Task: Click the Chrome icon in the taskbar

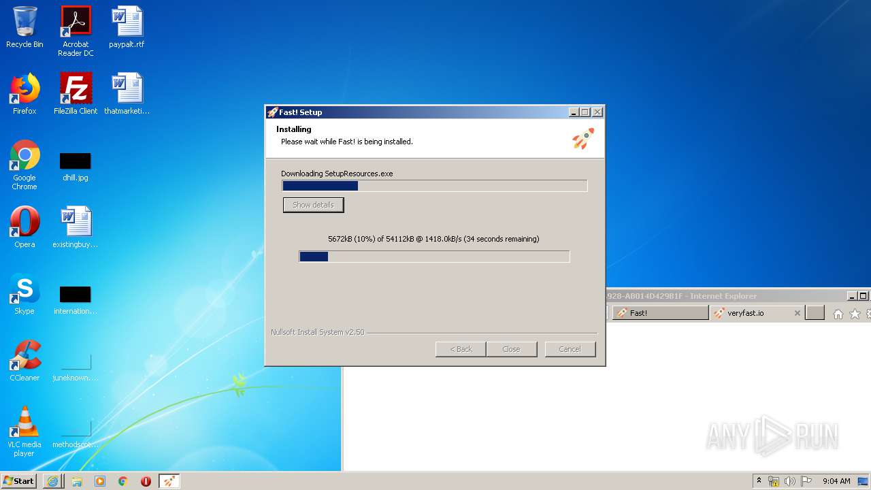Action: 123,481
